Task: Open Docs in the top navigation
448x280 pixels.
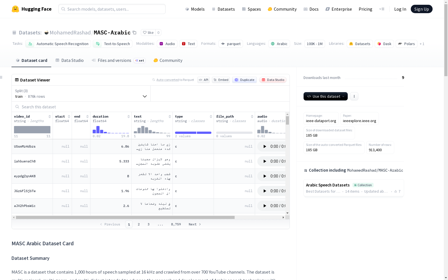Action: [311, 9]
